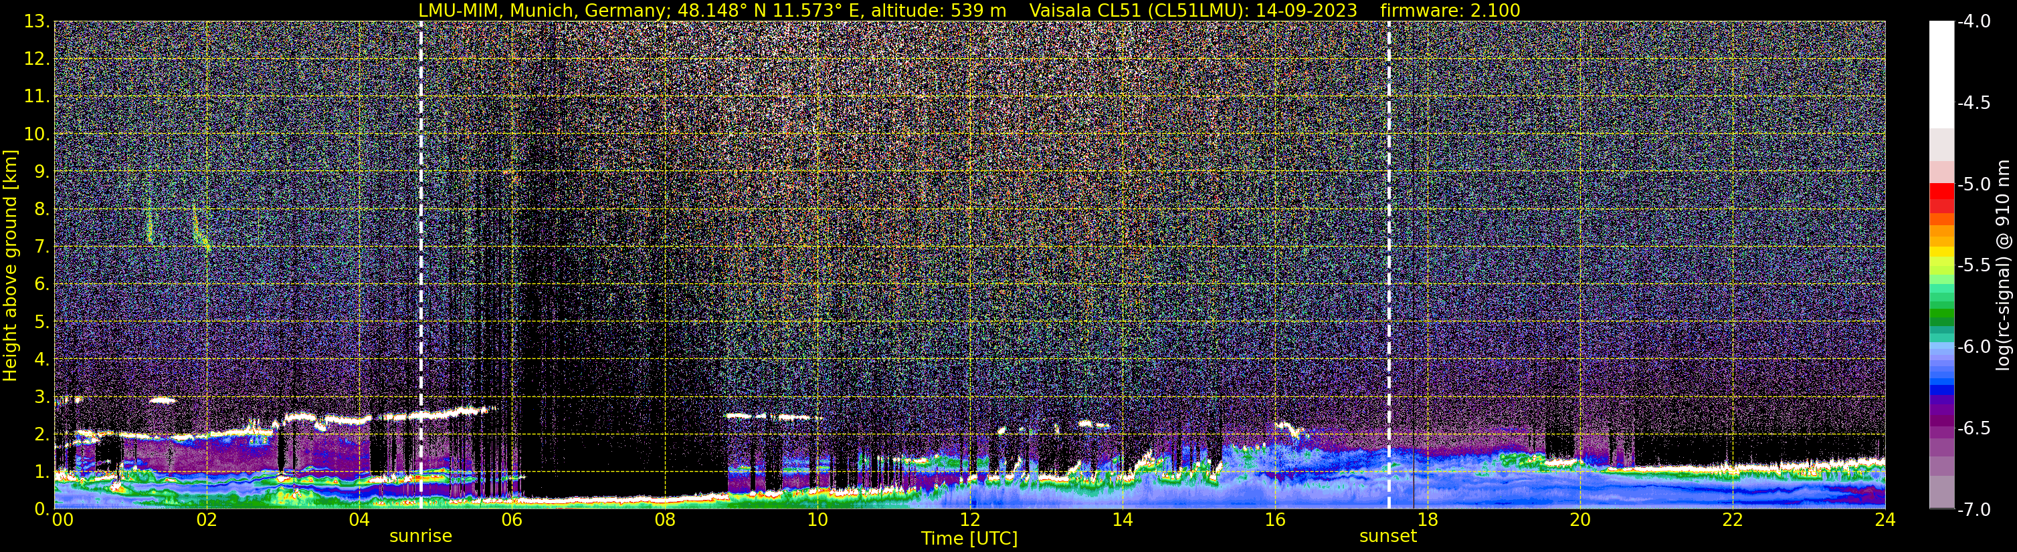Click the '-4.5' colorbar tick label
The width and height of the screenshot is (2017, 552).
(1974, 102)
